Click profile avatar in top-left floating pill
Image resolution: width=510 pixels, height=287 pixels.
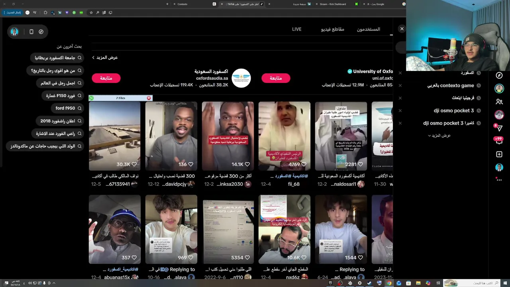[x=14, y=31]
